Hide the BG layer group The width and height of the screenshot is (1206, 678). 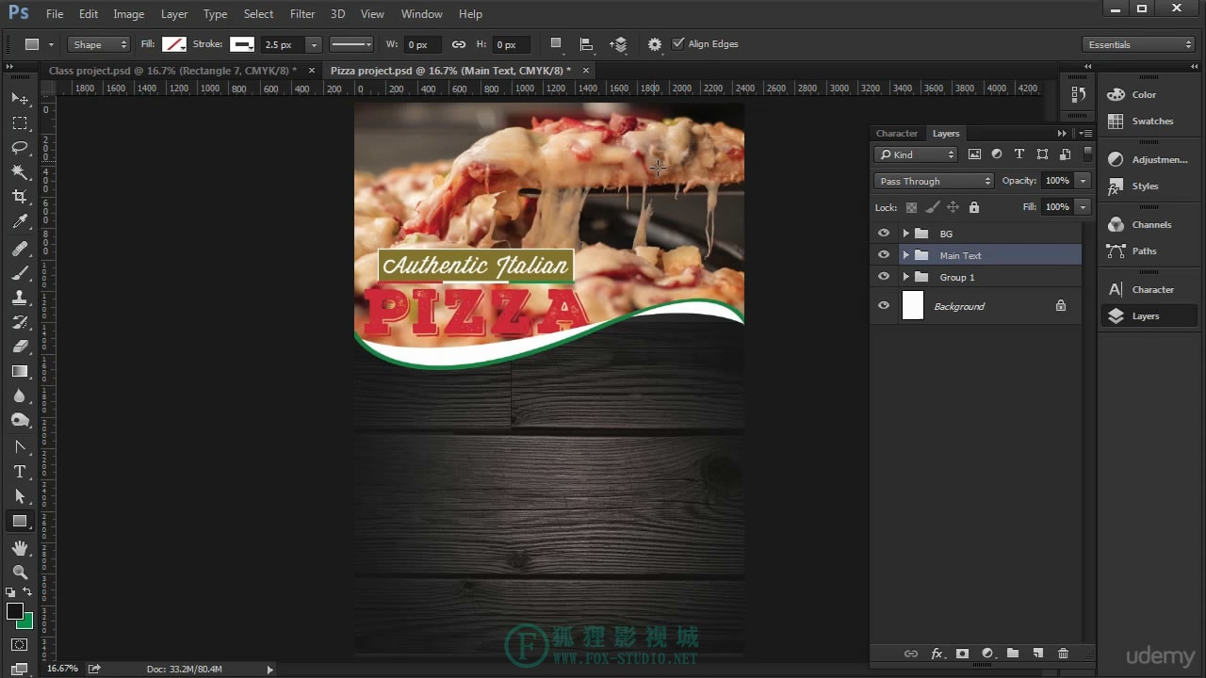(x=883, y=234)
